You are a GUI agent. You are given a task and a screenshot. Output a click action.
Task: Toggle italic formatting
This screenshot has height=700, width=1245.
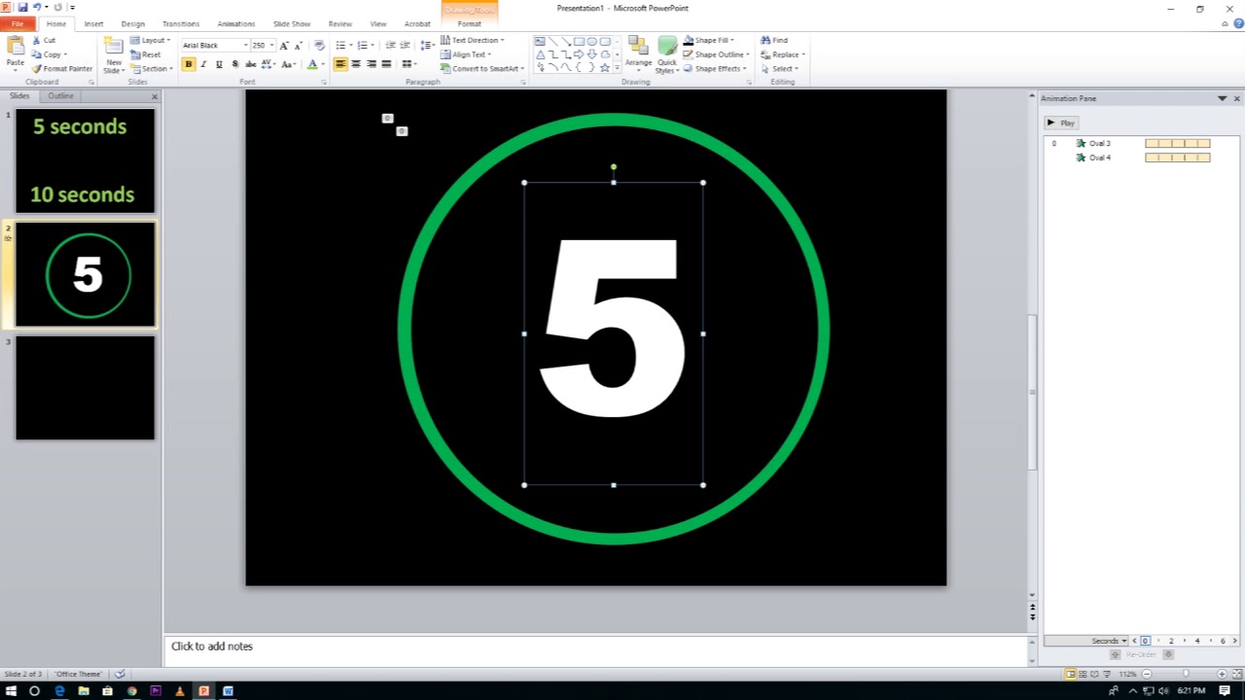click(x=203, y=64)
